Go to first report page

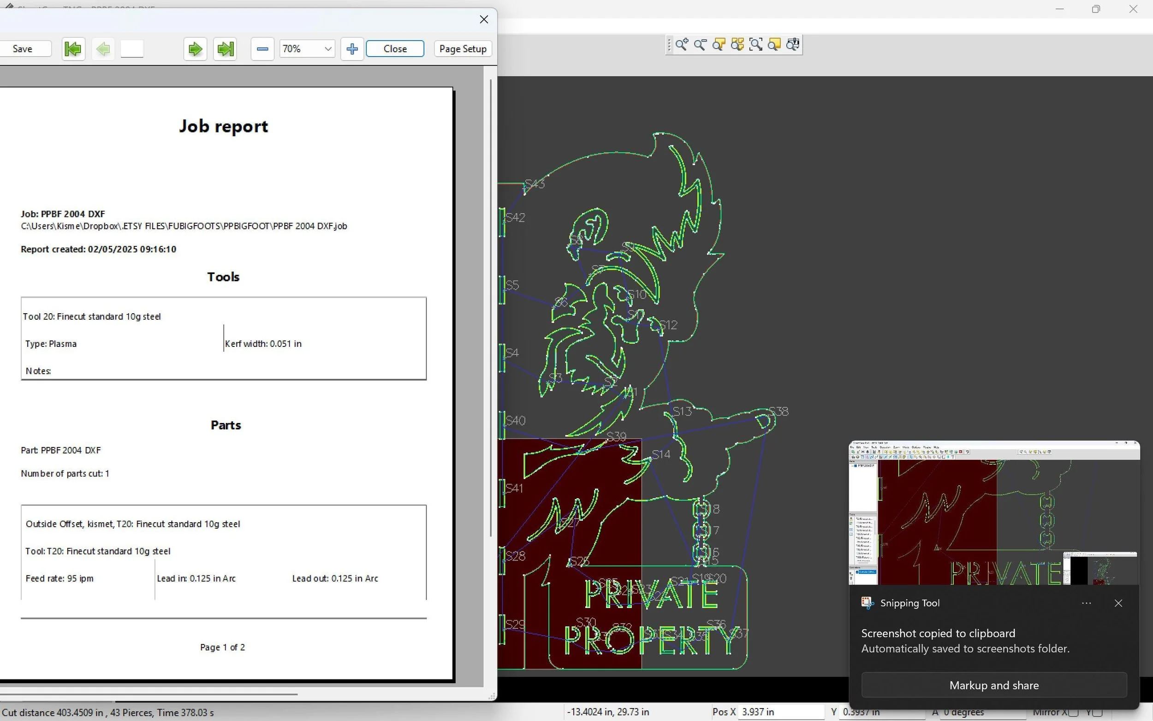(73, 48)
